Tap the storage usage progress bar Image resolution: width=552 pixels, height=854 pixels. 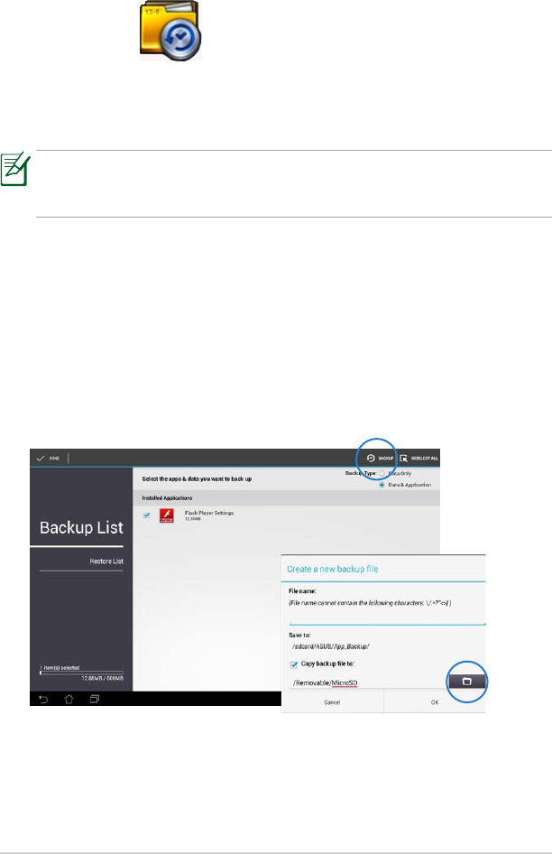point(82,673)
